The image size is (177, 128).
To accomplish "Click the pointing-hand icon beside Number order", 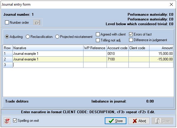I will pos(37,23).
